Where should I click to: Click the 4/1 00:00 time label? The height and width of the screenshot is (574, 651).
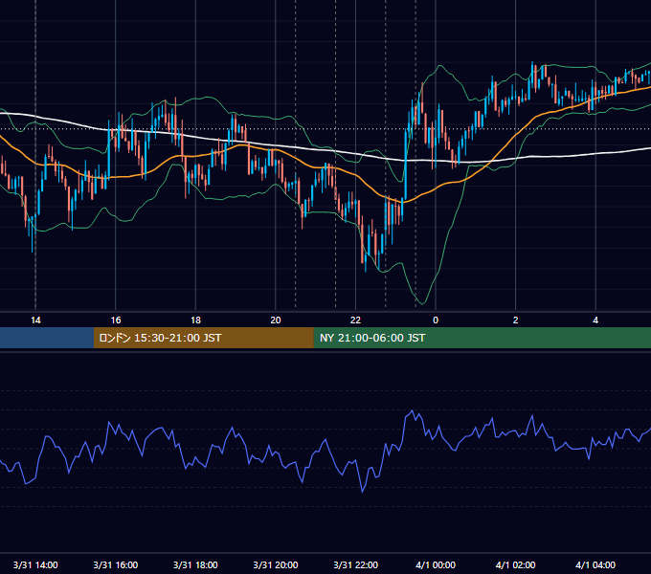[x=436, y=564]
